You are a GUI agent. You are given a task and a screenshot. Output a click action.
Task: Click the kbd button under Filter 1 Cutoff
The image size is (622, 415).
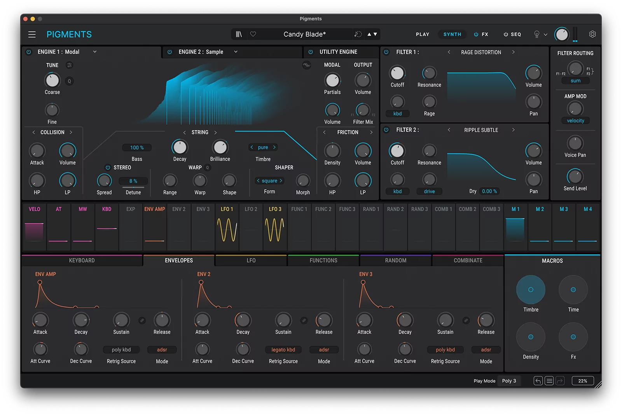pyautogui.click(x=397, y=113)
